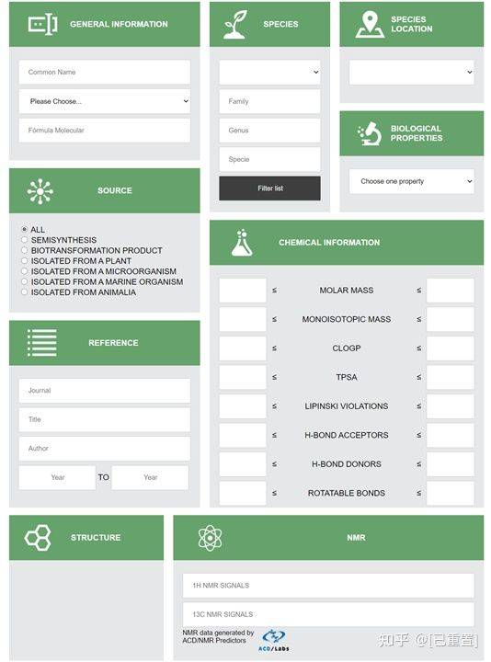Open the Species Location dropdown
The width and height of the screenshot is (491, 662).
coord(412,73)
